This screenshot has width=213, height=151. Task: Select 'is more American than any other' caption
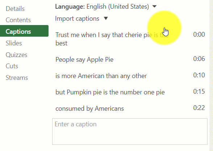[101, 76]
